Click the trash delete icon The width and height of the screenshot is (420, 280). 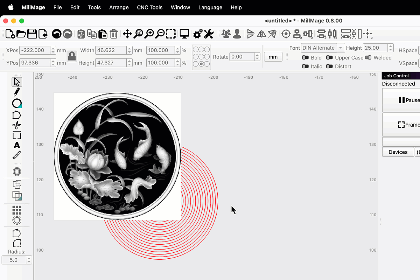click(113, 34)
